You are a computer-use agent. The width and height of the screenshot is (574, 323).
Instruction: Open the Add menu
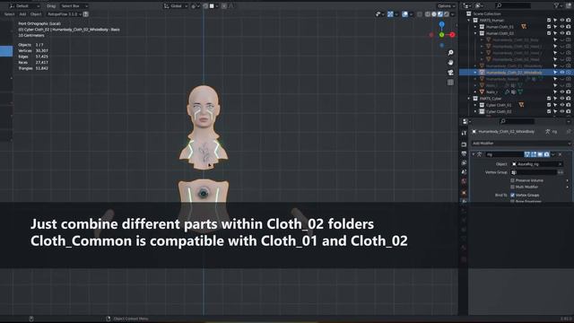[22, 14]
